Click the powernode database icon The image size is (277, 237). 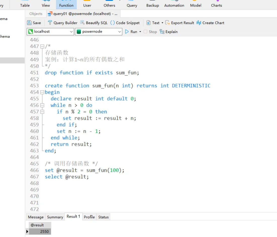[79, 31]
